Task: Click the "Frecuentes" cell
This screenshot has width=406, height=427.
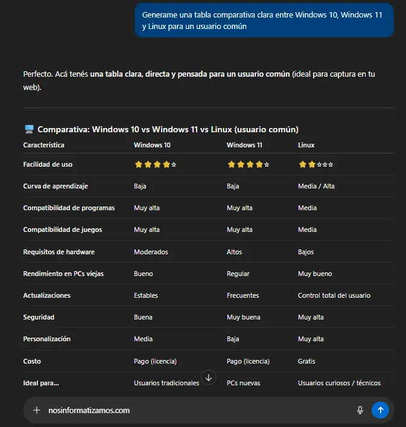Action: (x=243, y=295)
